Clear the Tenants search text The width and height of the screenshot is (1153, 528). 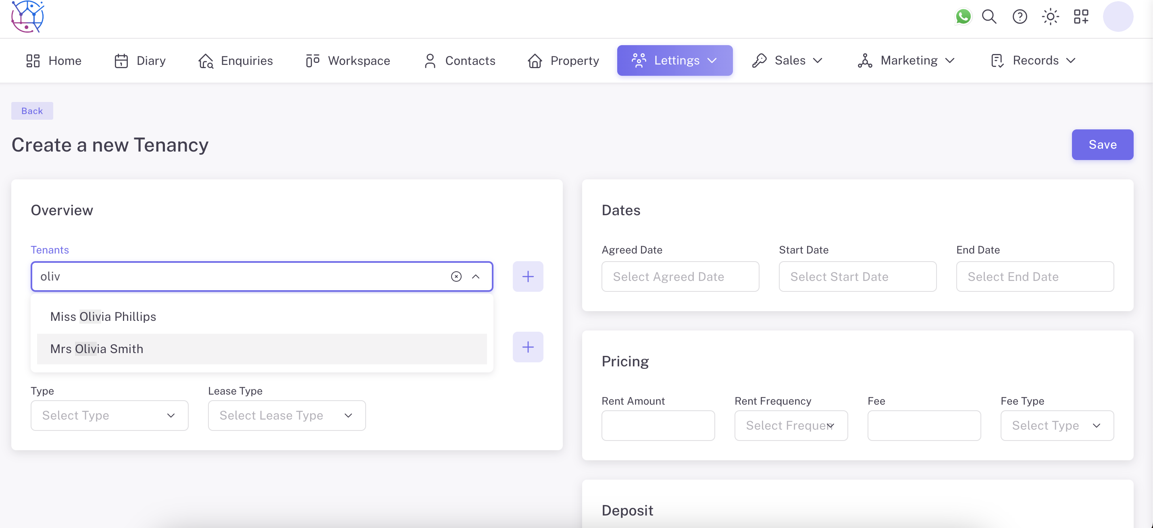pyautogui.click(x=456, y=276)
